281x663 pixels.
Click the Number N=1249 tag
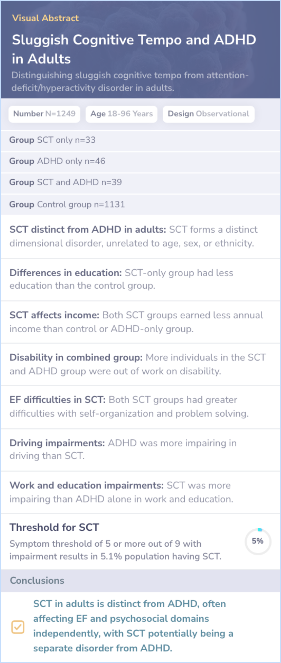[44, 114]
